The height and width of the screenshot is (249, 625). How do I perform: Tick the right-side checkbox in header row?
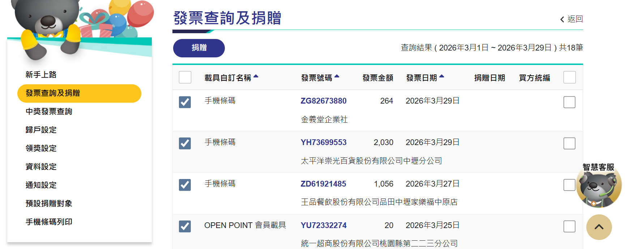pyautogui.click(x=569, y=77)
